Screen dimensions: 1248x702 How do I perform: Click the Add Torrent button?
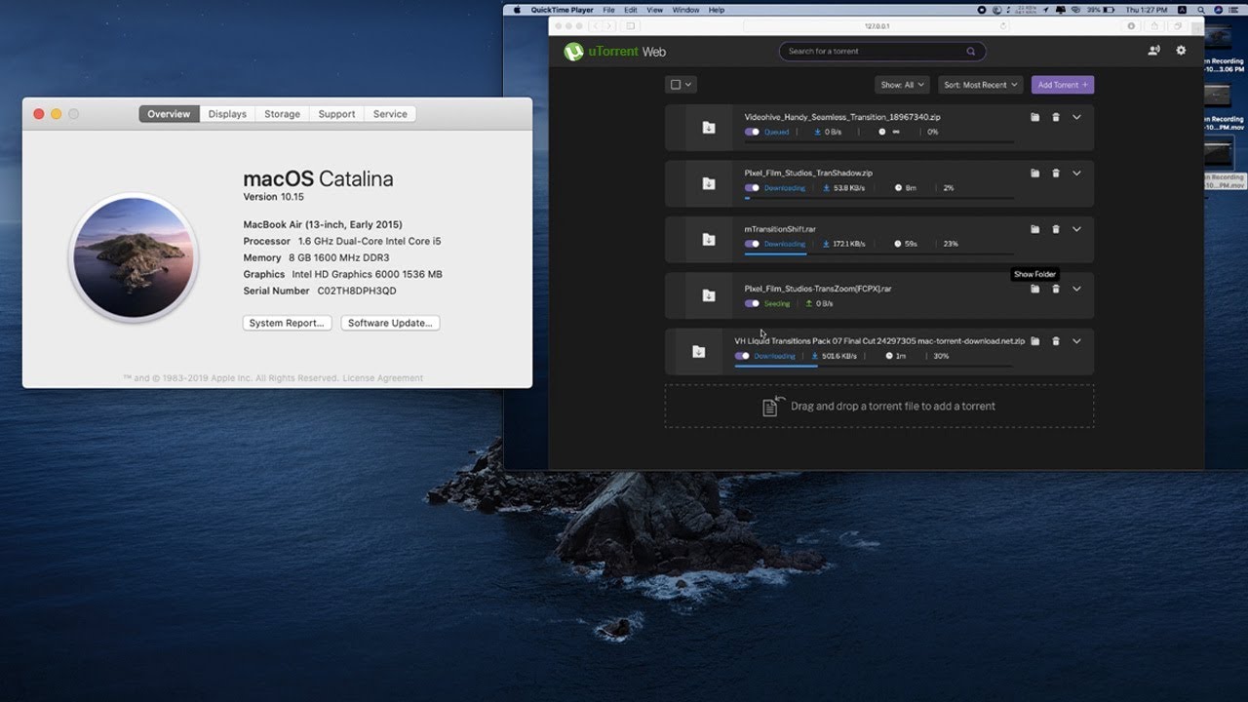1063,85
